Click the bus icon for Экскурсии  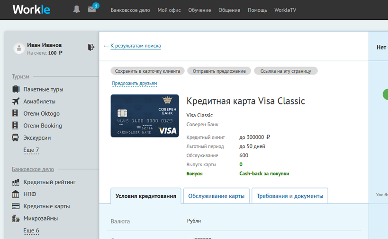[x=15, y=137]
